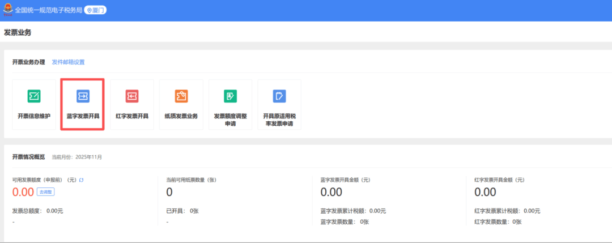
Task: Select the 开票业务办理 section heading
Action: click(28, 62)
